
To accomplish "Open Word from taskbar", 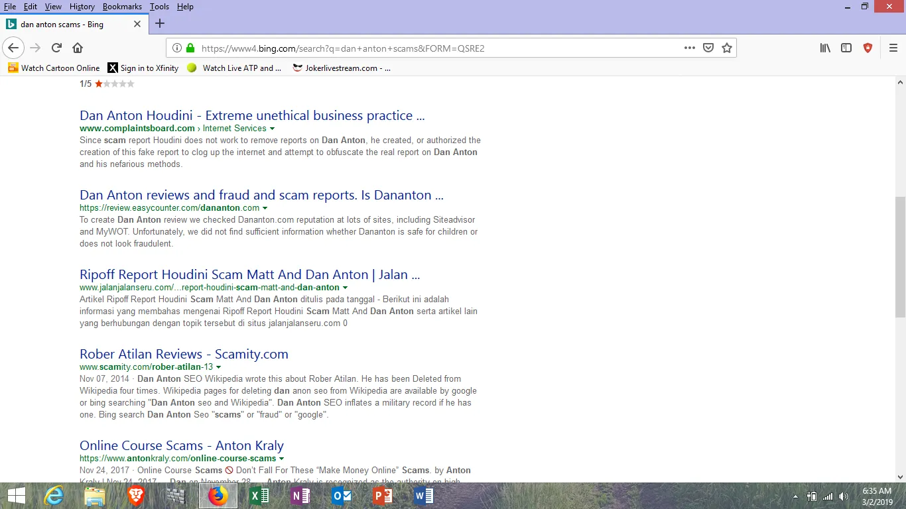I will click(424, 496).
